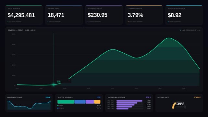
Task: Click the AVG ORDER VALUE card label
Action: click(x=95, y=8)
